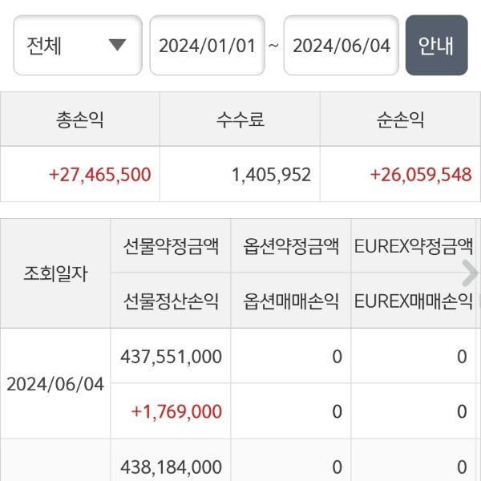Click the fee amount 1,405,952
The image size is (481, 481).
point(271,175)
